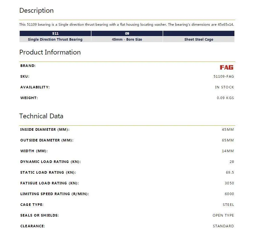Click the limiting speed 6000 value
This screenshot has height=229, width=257.
[x=229, y=194]
